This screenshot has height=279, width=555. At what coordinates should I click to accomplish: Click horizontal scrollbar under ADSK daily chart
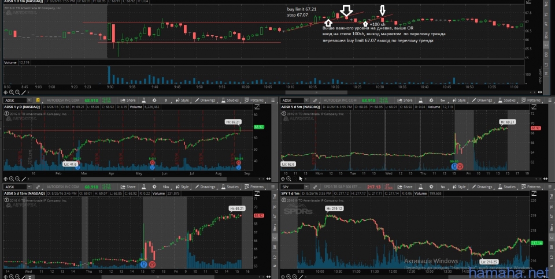pyautogui.click(x=154, y=179)
